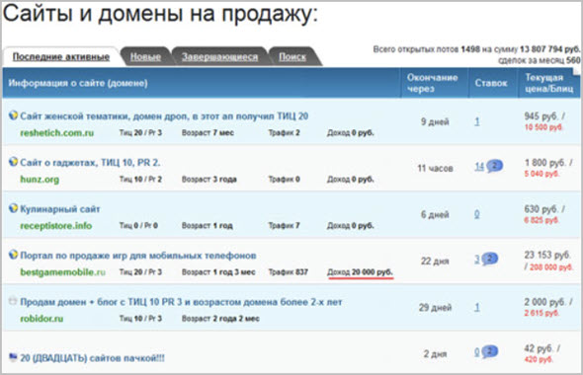Open the comments bubble in the 20 сайтов пачкой row
This screenshot has height=375, width=583.
[x=490, y=351]
